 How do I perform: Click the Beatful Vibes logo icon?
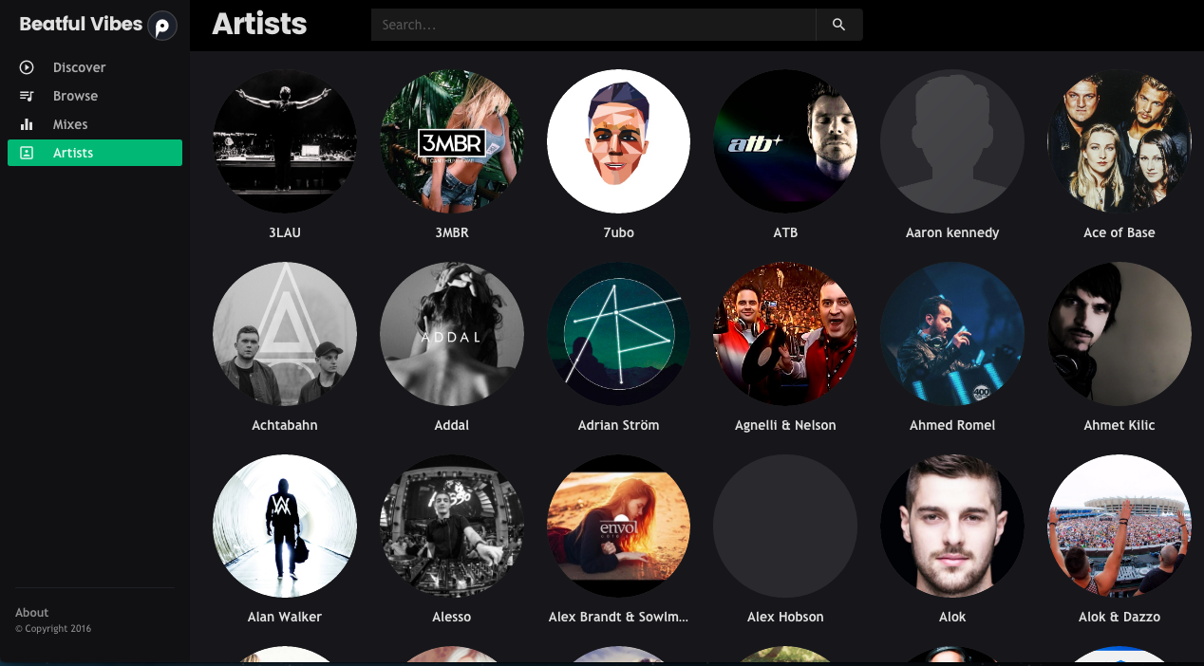tap(162, 26)
